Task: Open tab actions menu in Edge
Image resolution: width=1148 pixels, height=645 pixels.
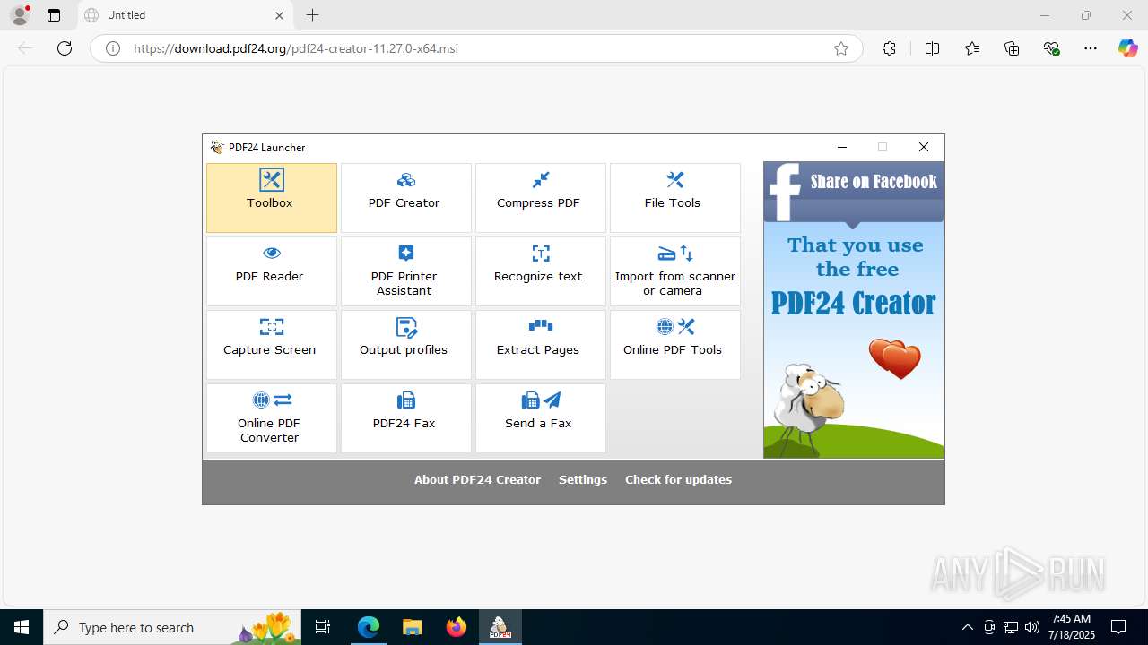Action: pyautogui.click(x=54, y=15)
